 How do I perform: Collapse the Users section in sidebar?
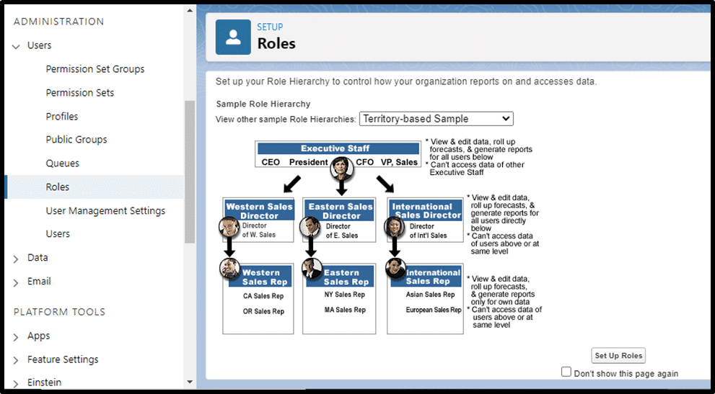point(16,45)
